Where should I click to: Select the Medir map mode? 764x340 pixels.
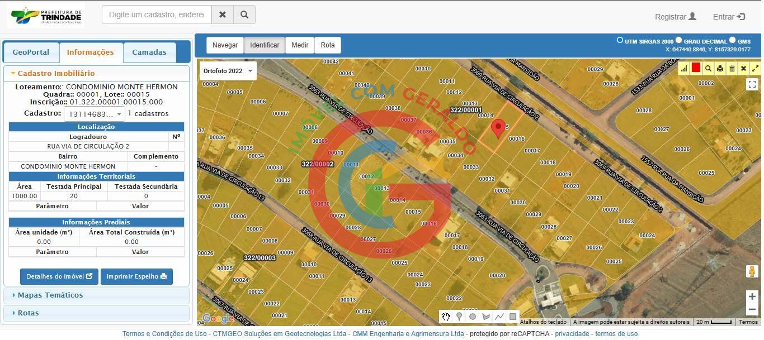tap(300, 45)
